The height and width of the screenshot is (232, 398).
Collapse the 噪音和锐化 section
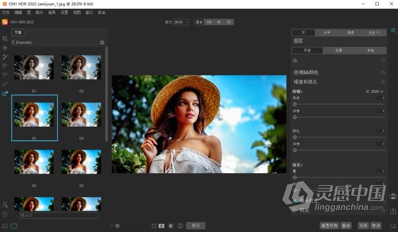[305, 82]
